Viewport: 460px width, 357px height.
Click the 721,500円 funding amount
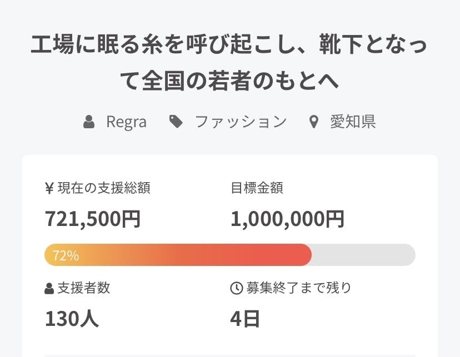92,219
